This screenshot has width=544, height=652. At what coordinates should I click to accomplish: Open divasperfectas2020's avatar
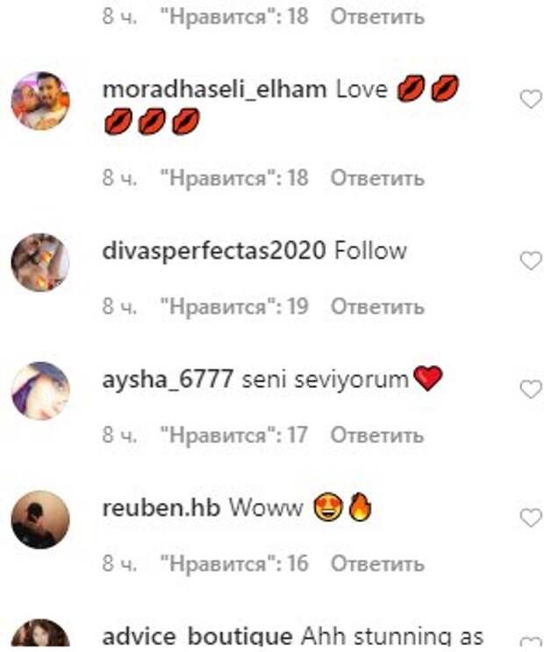[x=40, y=262]
